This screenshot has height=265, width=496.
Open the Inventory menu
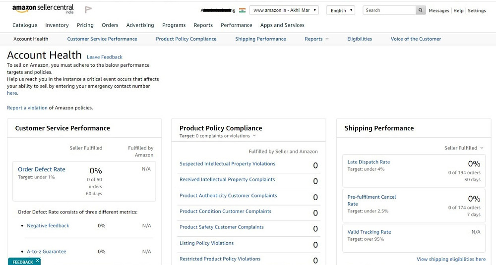[57, 25]
